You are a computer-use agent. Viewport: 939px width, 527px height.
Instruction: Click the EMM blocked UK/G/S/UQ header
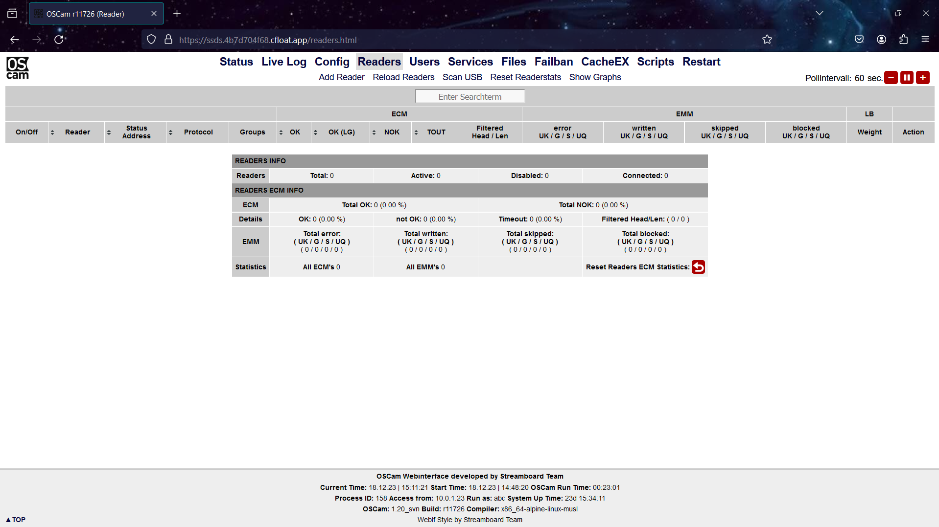pyautogui.click(x=806, y=132)
